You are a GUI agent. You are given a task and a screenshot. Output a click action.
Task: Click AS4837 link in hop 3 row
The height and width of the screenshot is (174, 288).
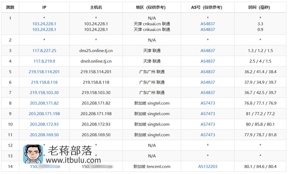pos(208,51)
